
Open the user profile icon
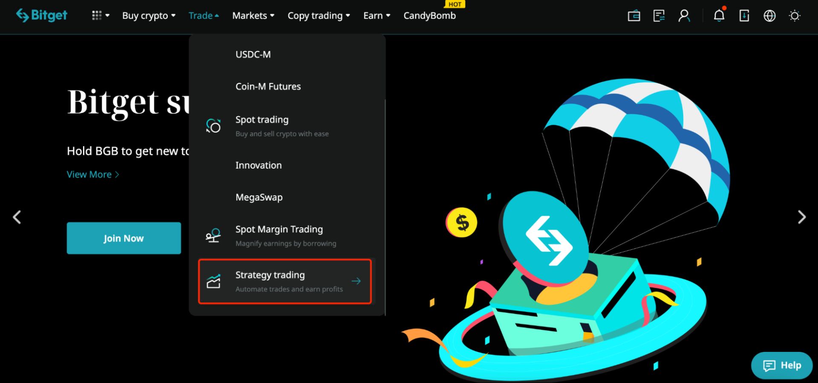coord(684,16)
